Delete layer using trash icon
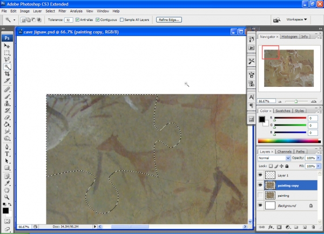Viewport: 324px width, 234px height. tap(313, 227)
